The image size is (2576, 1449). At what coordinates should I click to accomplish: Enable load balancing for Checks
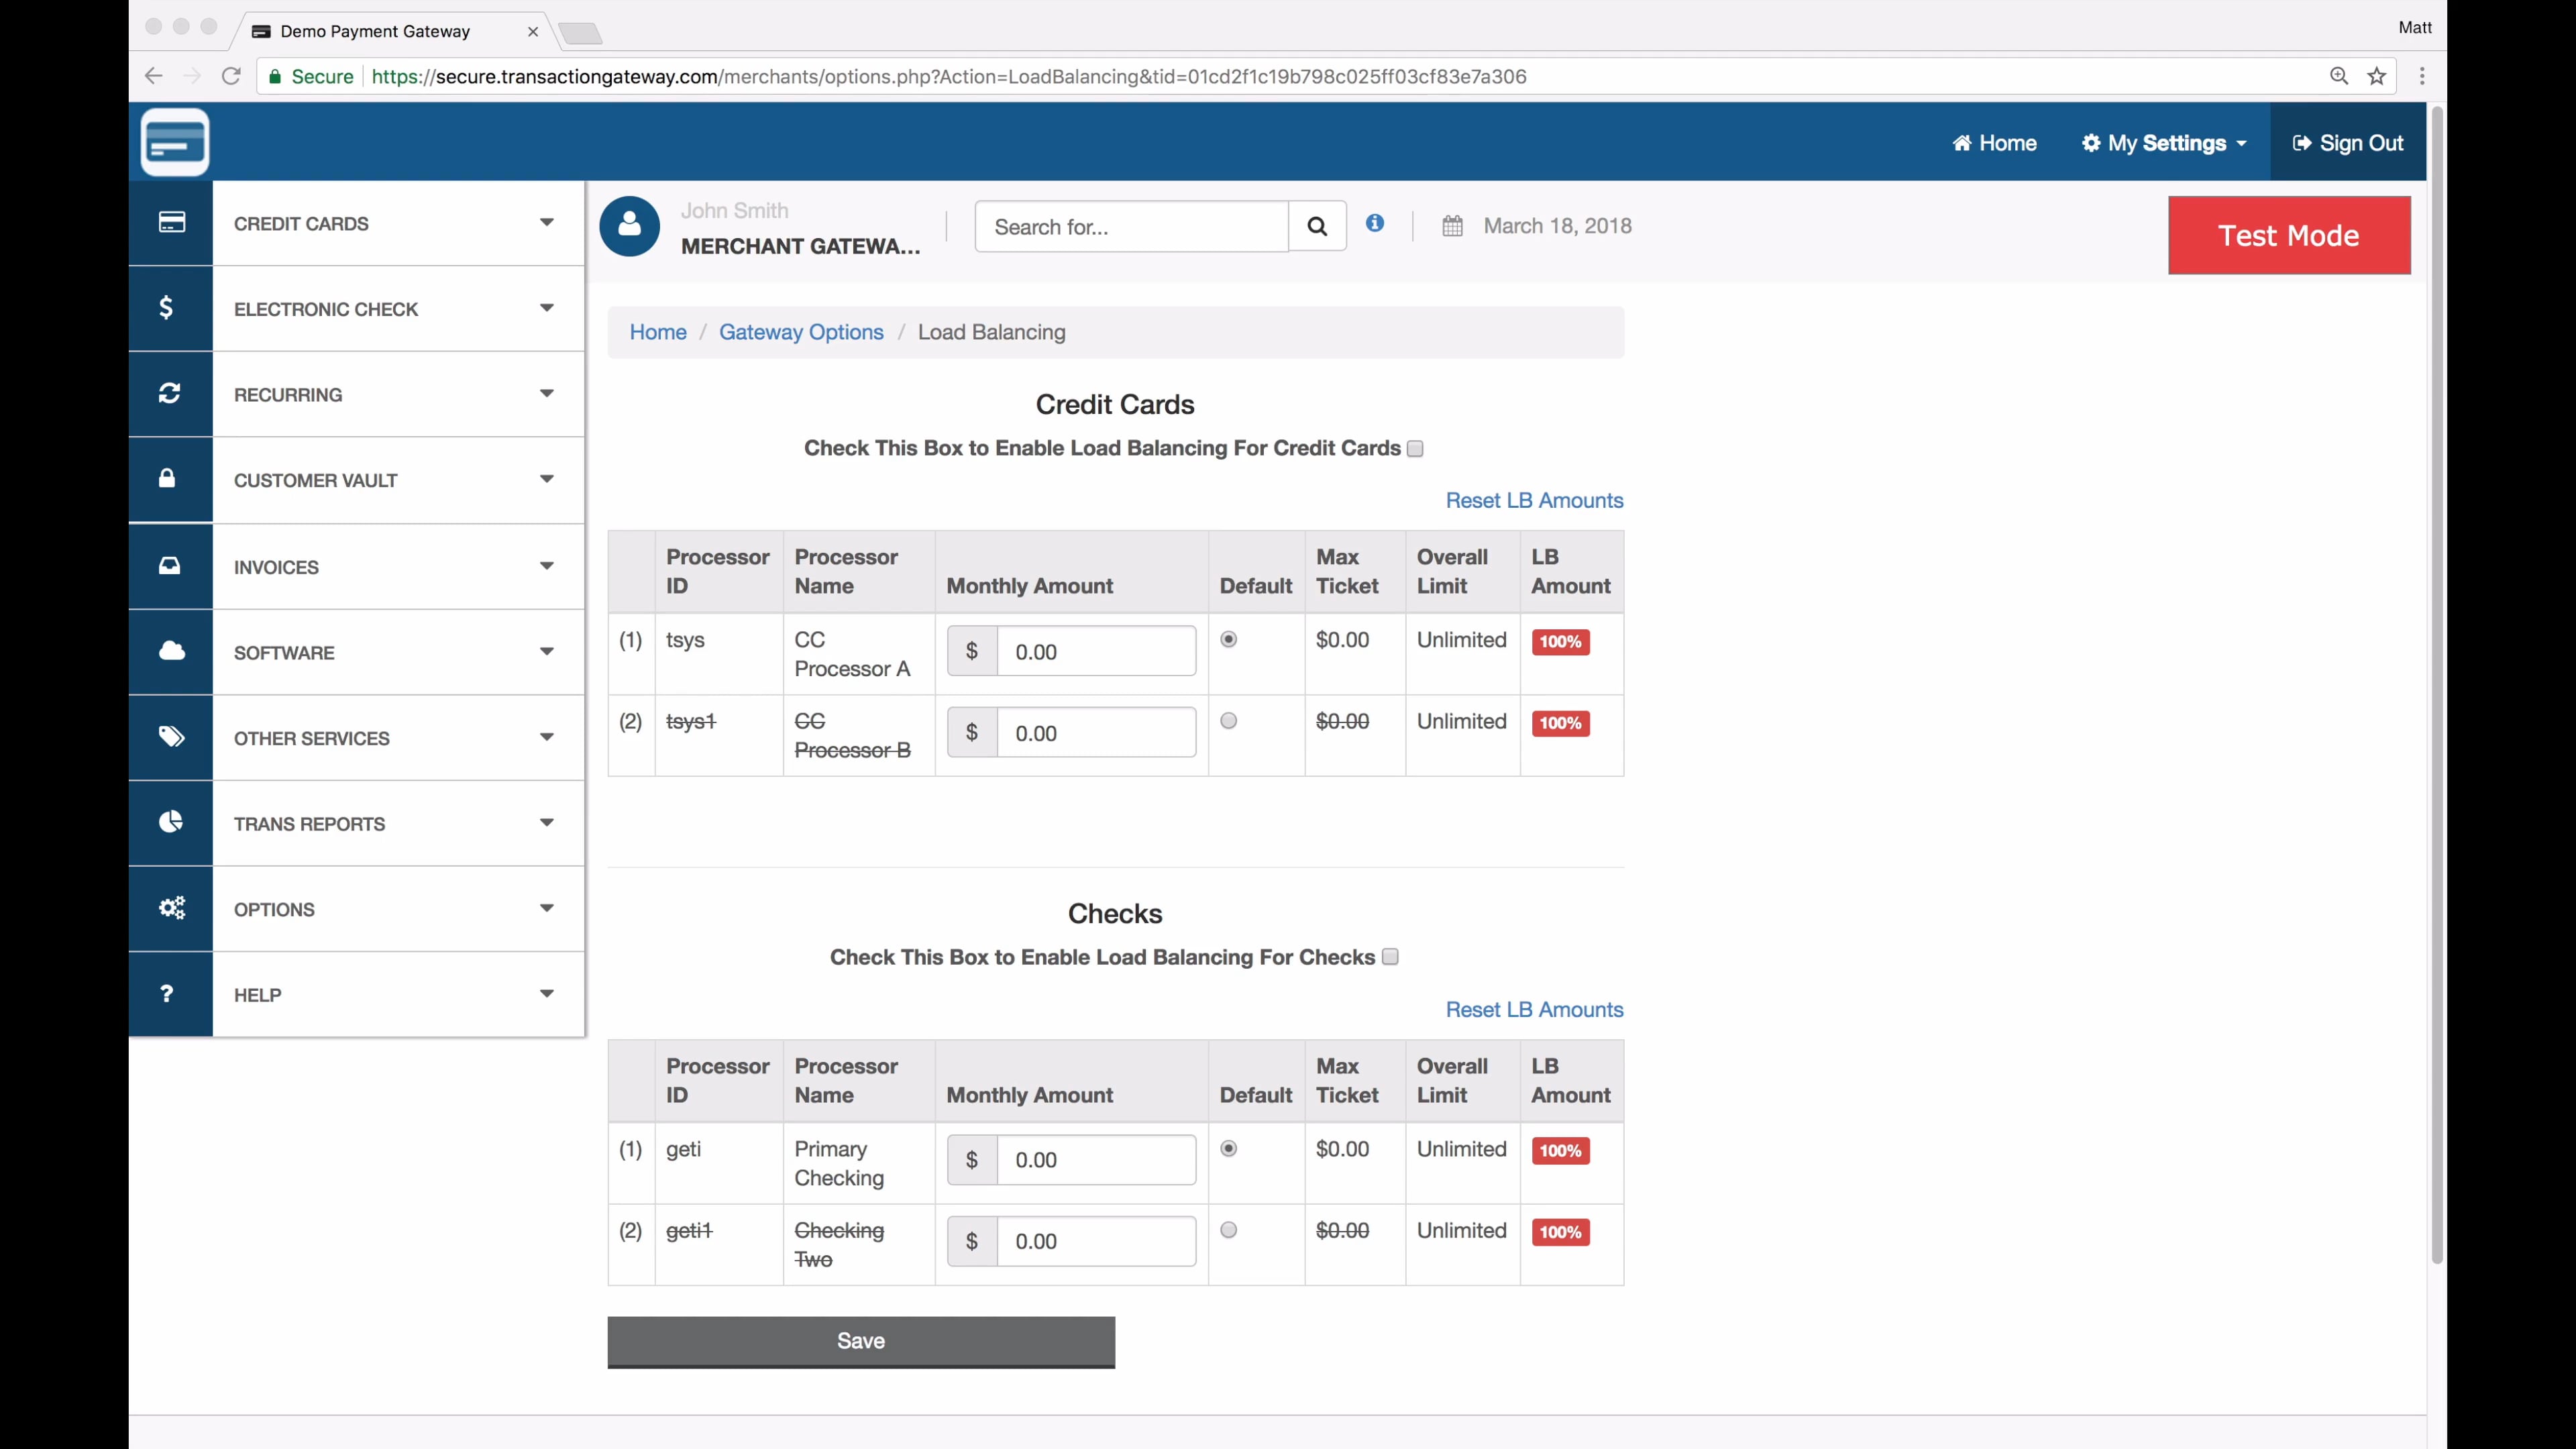[1389, 956]
